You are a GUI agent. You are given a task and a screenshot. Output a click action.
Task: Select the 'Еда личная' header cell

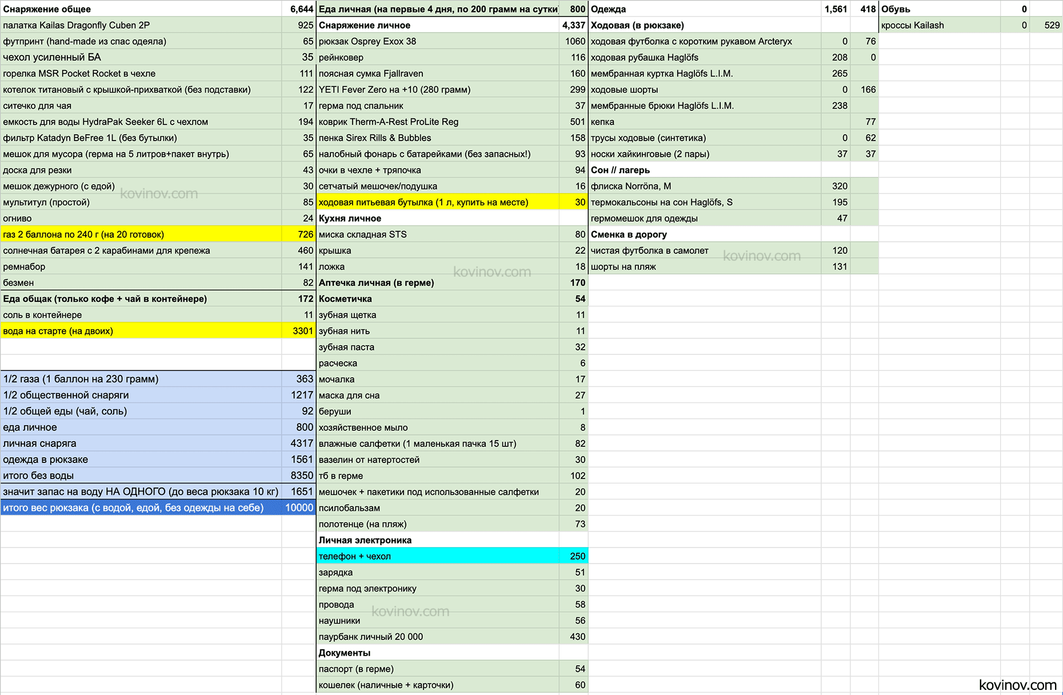[x=438, y=9]
